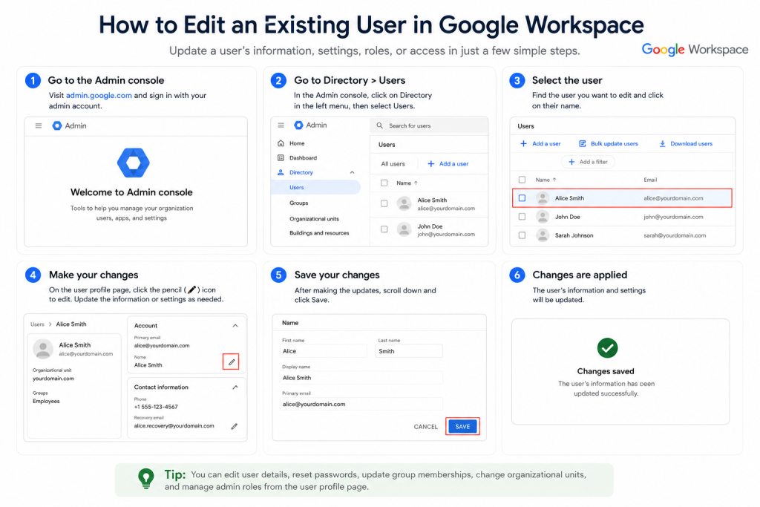Click the plus icon beside Add a user in step 3
This screenshot has width=760, height=507.
point(523,143)
